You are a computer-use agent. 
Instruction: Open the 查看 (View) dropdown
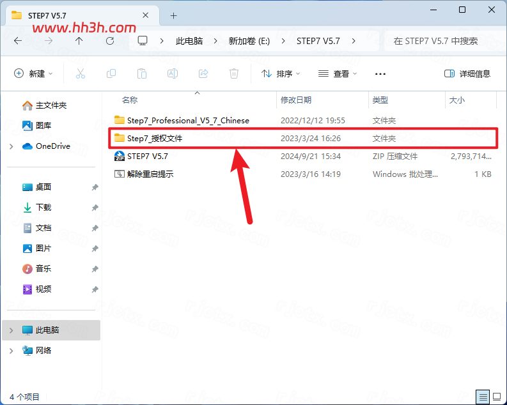[338, 73]
